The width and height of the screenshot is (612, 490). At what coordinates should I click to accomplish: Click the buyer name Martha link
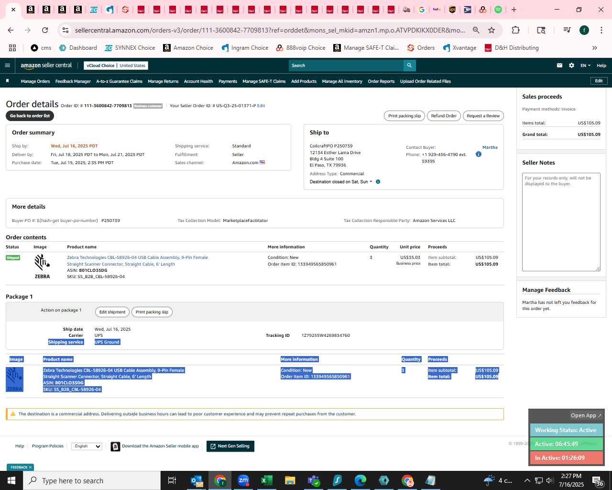tap(490, 147)
